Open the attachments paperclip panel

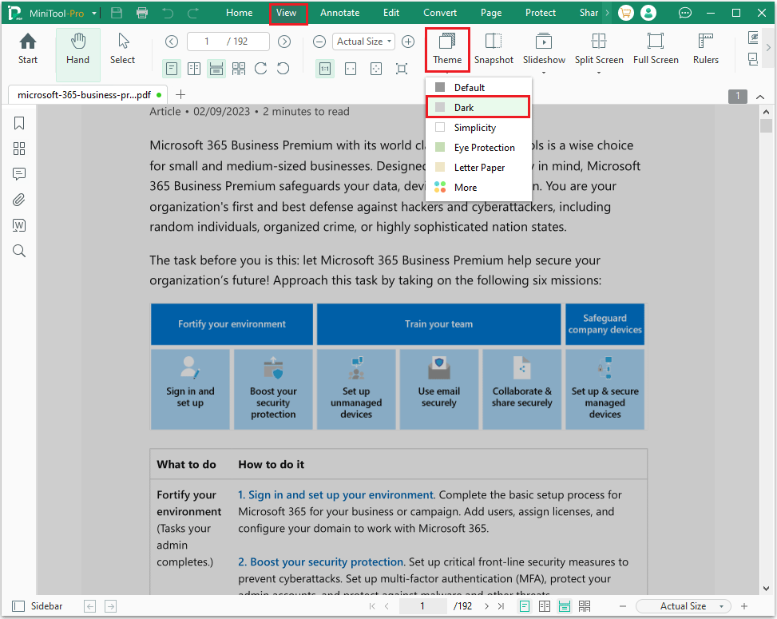pyautogui.click(x=19, y=200)
